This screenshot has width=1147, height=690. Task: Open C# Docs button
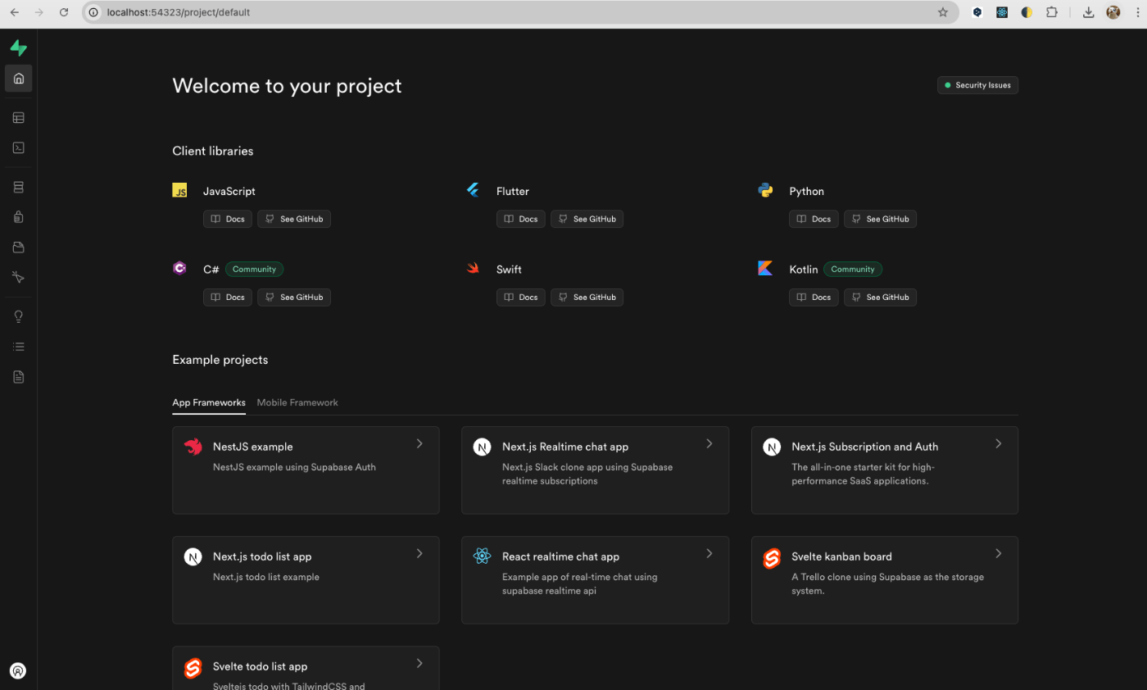click(x=228, y=297)
